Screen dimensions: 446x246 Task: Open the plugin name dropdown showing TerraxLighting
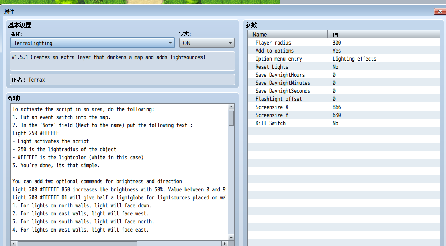point(92,43)
